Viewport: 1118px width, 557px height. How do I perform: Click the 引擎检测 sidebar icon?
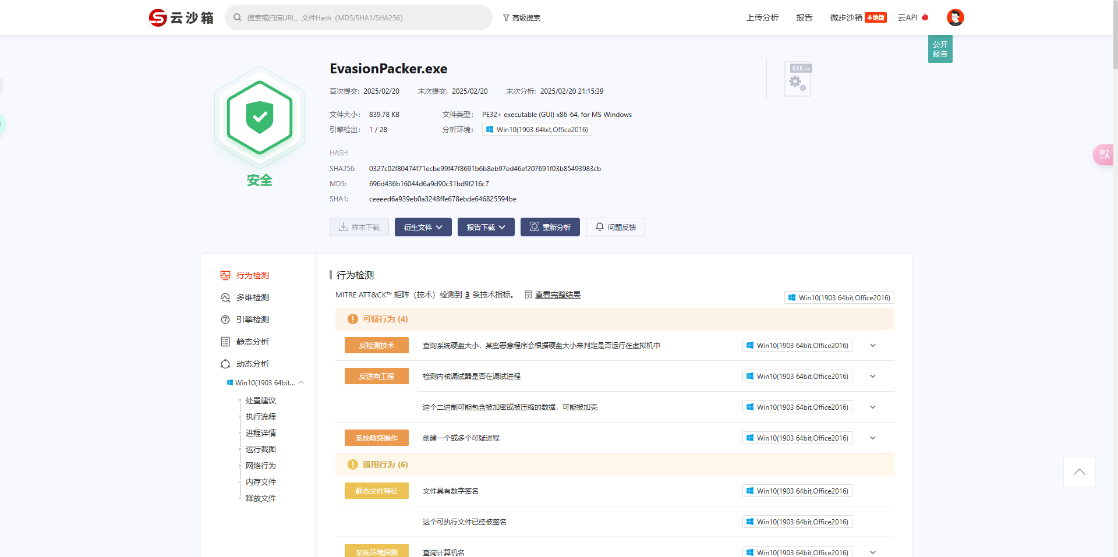225,320
